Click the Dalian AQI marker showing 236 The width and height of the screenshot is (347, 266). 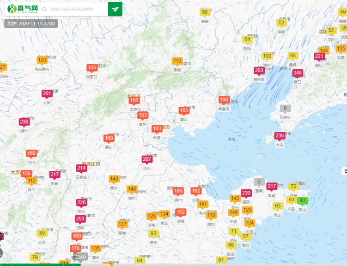click(280, 136)
